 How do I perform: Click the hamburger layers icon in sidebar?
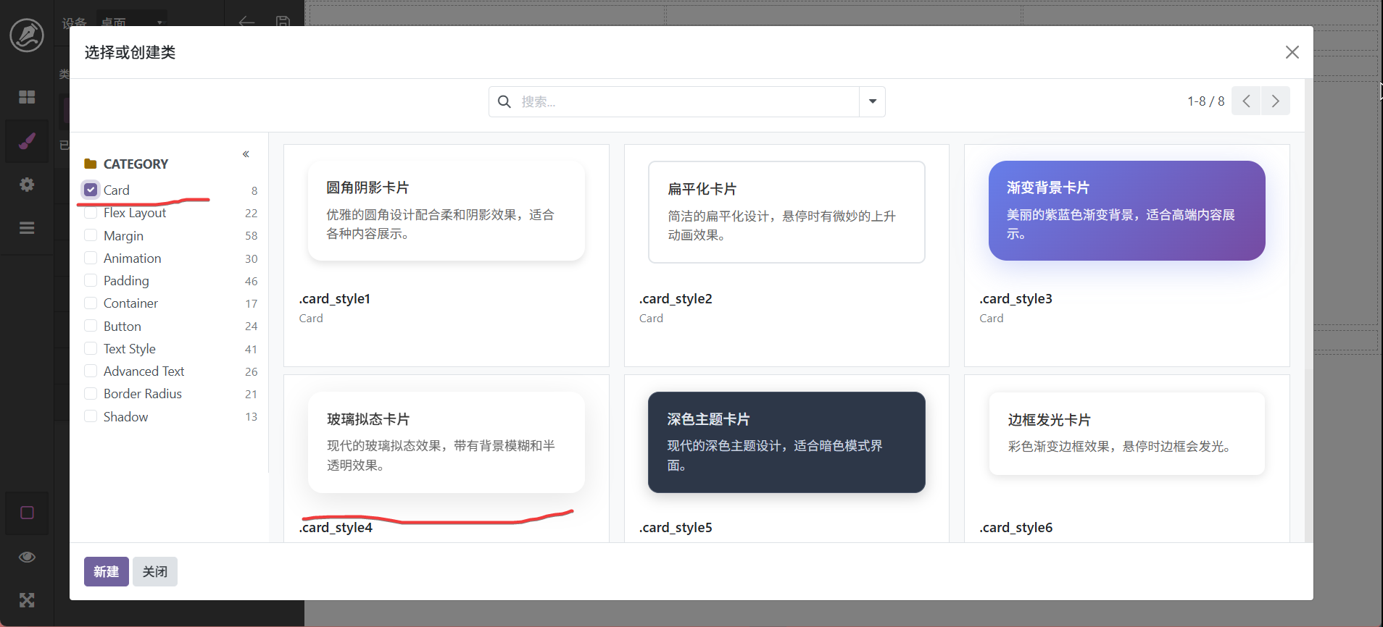[27, 228]
